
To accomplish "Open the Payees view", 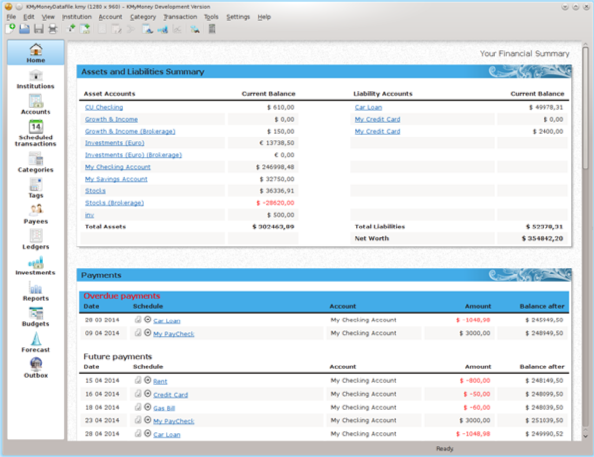I will (36, 214).
